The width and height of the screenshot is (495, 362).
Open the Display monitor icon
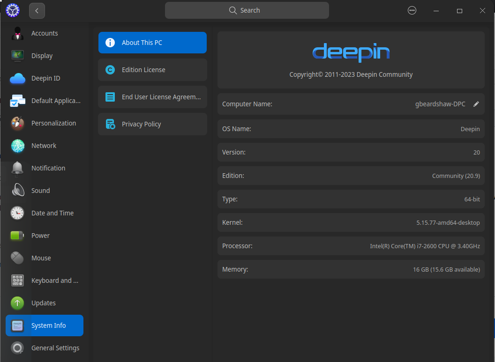coord(18,56)
